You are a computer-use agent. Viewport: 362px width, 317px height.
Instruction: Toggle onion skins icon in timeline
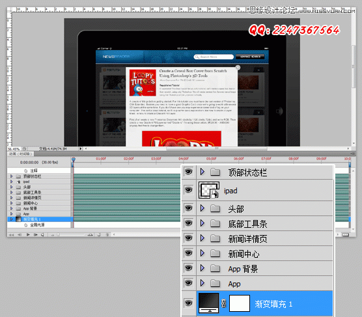coord(99,235)
